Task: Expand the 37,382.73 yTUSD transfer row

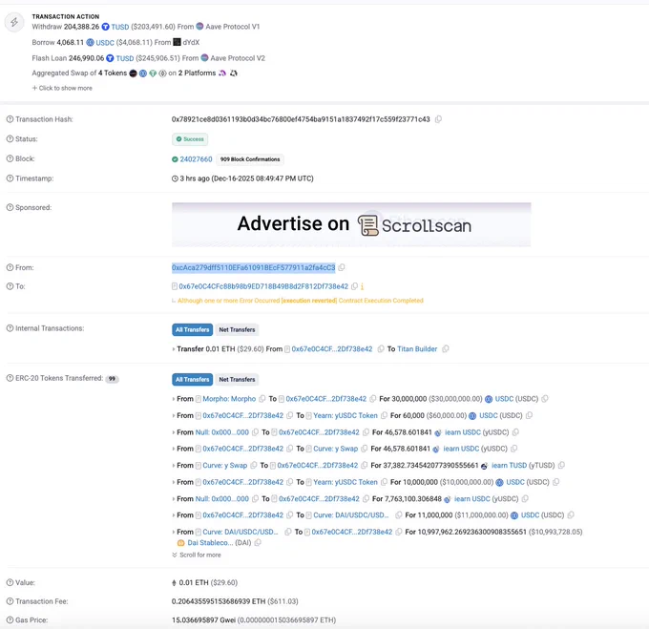Action: [x=174, y=466]
